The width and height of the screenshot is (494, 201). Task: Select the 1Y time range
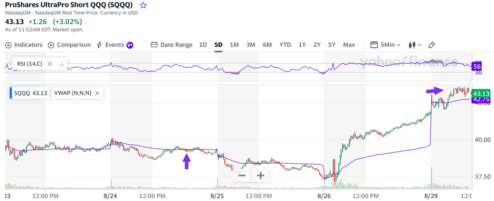(x=302, y=45)
